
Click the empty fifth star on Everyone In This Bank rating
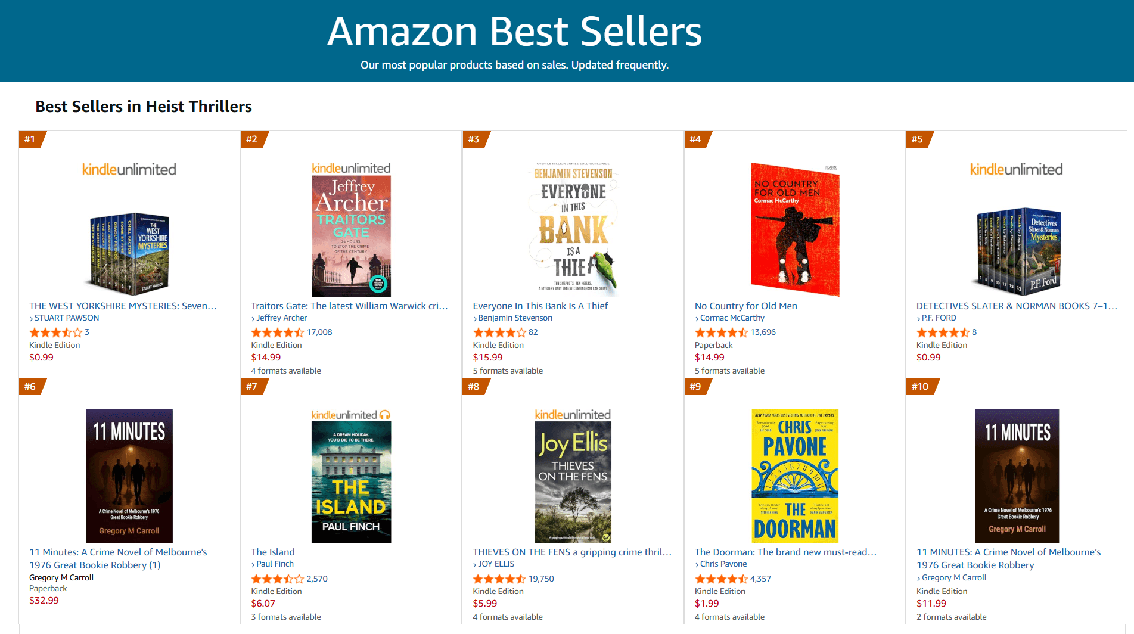coord(523,332)
